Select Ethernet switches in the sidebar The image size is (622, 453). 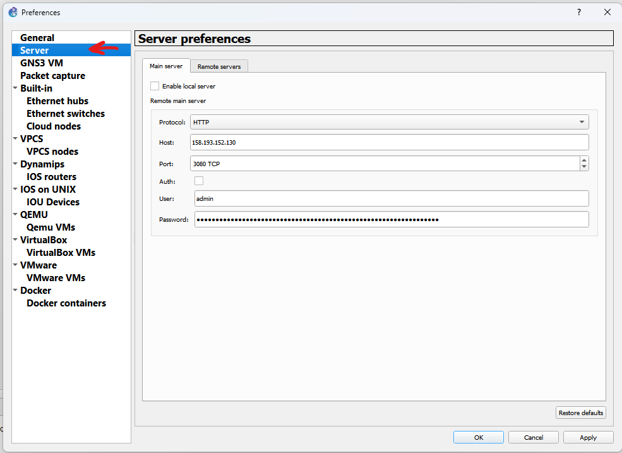66,114
